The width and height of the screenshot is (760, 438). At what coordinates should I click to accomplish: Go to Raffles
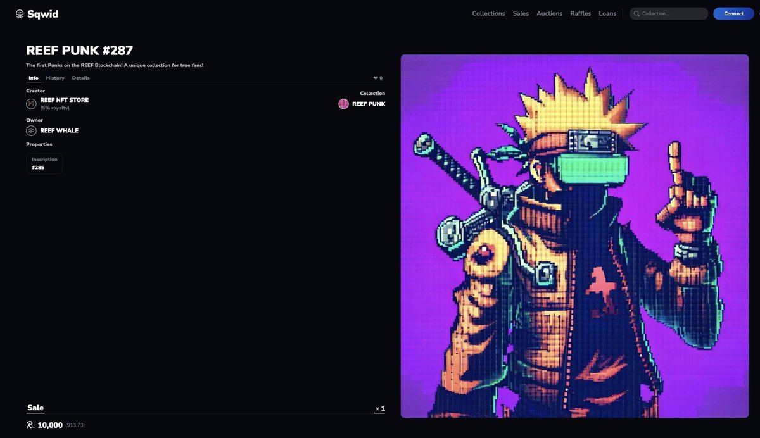581,13
